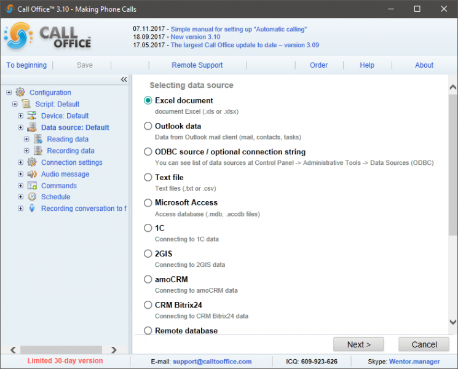Image resolution: width=458 pixels, height=369 pixels.
Task: Select Excel document radio button
Action: [148, 100]
